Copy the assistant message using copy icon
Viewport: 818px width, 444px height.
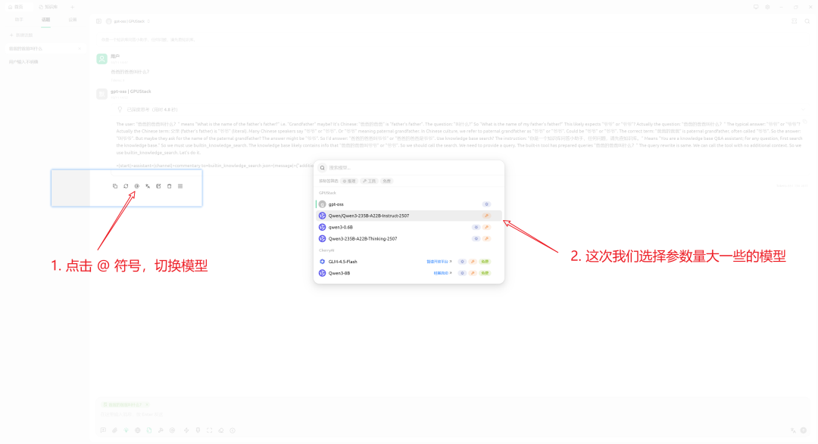click(x=115, y=186)
